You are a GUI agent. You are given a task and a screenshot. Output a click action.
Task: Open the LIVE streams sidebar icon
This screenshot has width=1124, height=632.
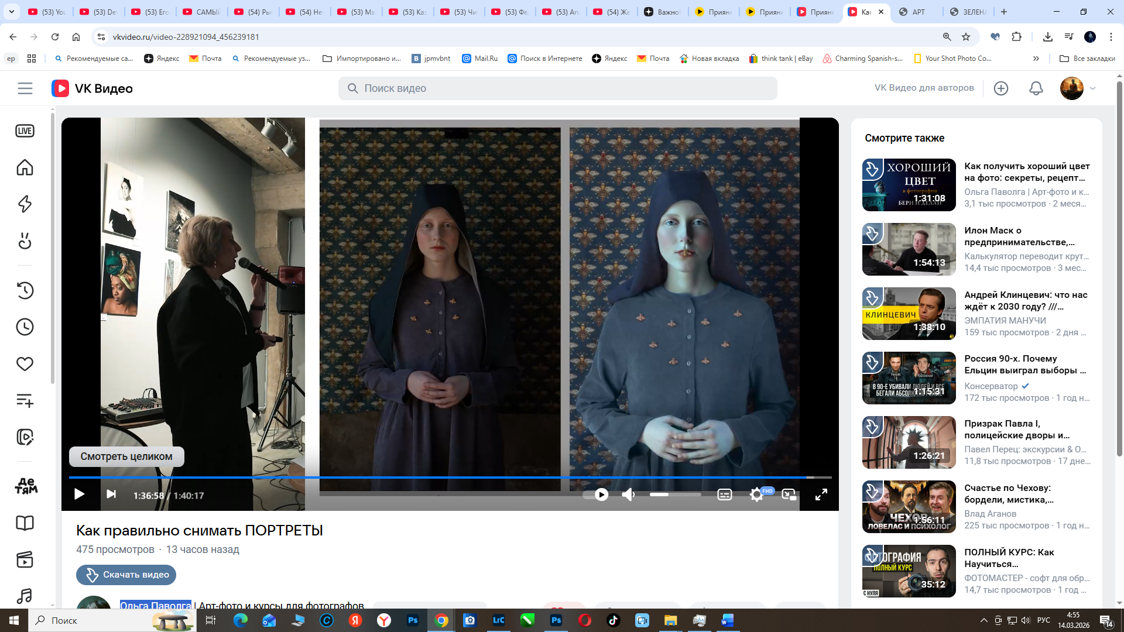coord(25,131)
